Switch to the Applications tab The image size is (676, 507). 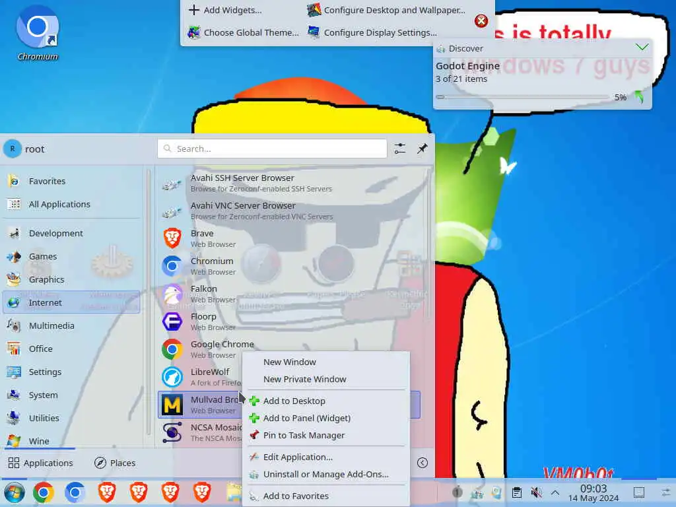click(40, 463)
